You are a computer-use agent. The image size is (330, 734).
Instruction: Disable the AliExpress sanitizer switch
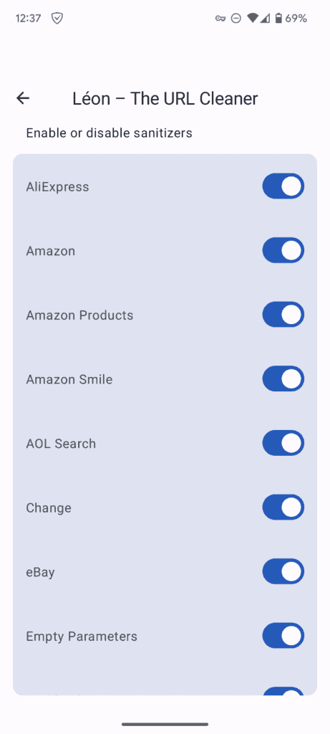[x=283, y=186]
